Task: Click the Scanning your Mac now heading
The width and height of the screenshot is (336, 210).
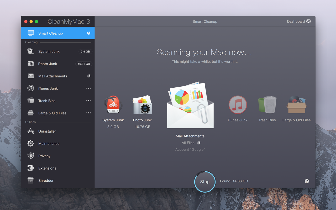Action: pos(204,52)
